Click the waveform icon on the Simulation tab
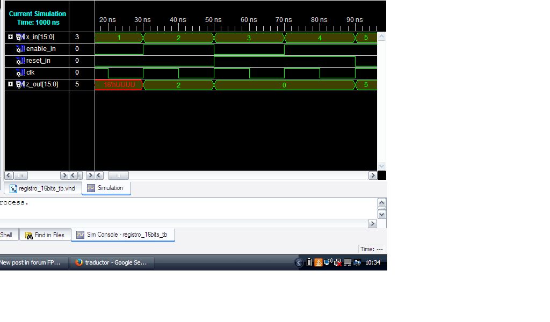 coord(91,188)
